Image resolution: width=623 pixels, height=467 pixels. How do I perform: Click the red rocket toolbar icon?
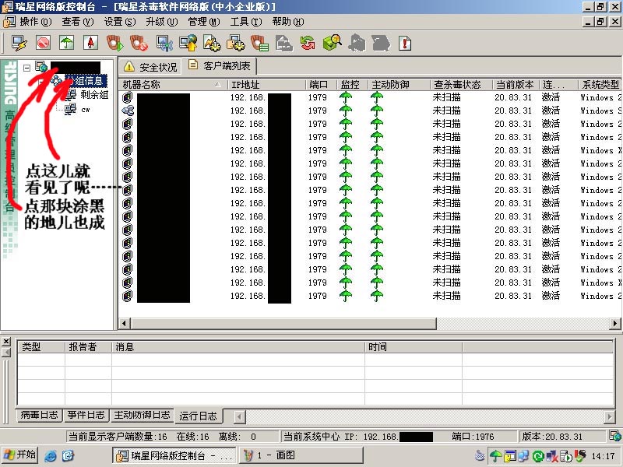pyautogui.click(x=90, y=42)
